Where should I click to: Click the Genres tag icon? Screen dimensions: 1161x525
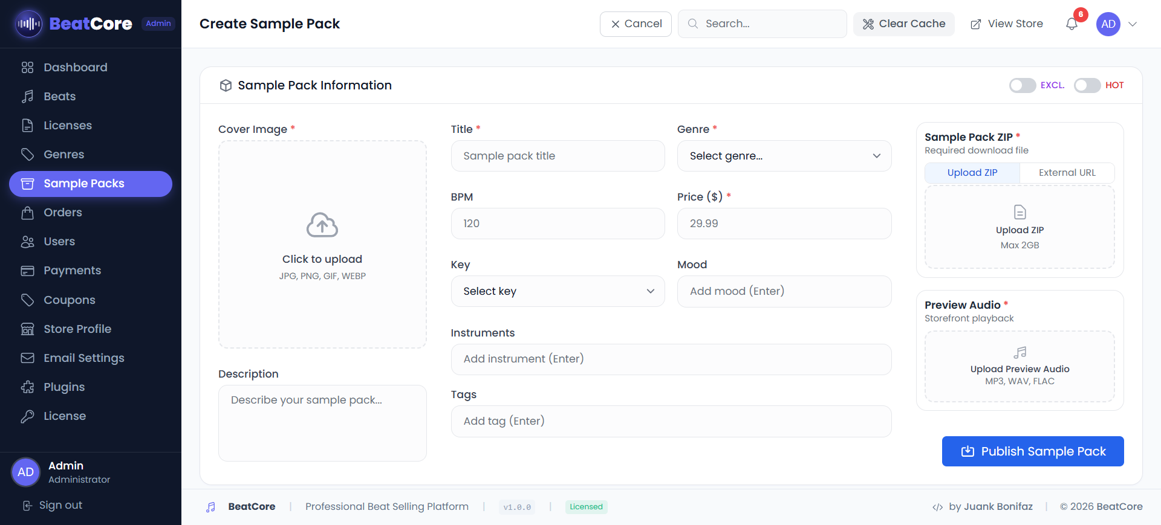click(x=27, y=154)
